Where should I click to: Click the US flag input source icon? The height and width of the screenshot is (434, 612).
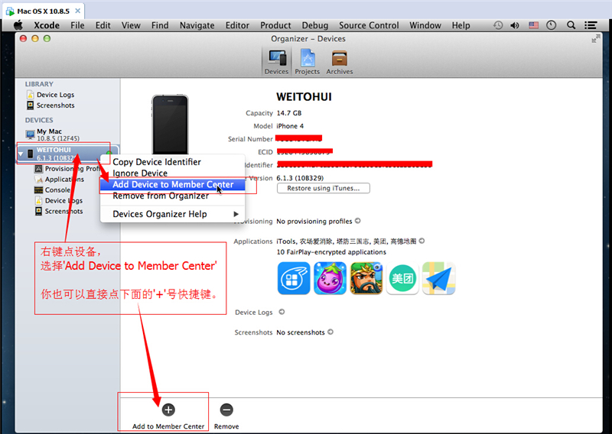click(x=533, y=25)
